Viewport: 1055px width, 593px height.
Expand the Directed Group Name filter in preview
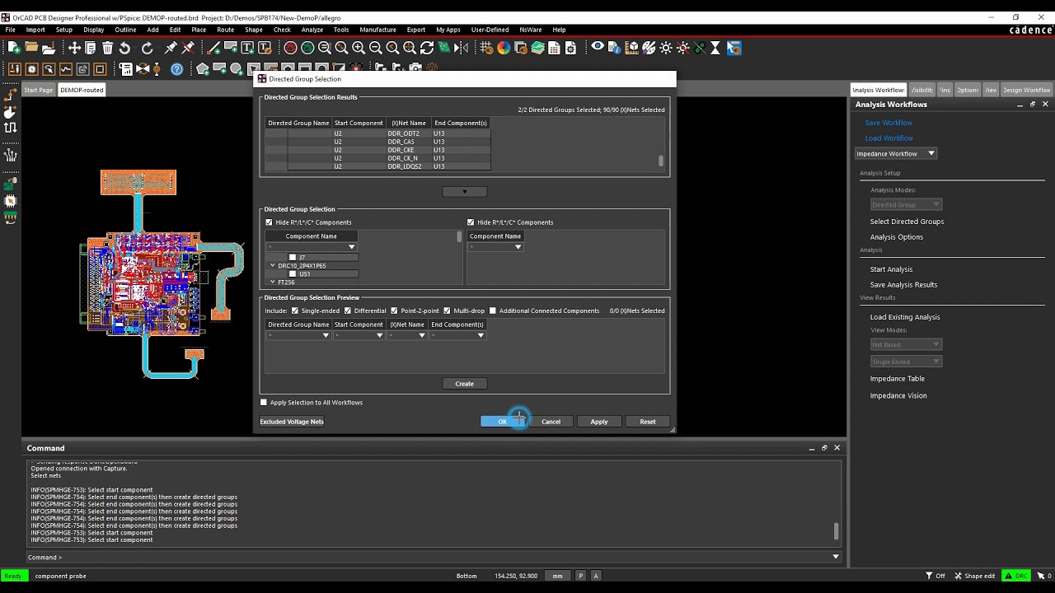[x=326, y=335]
